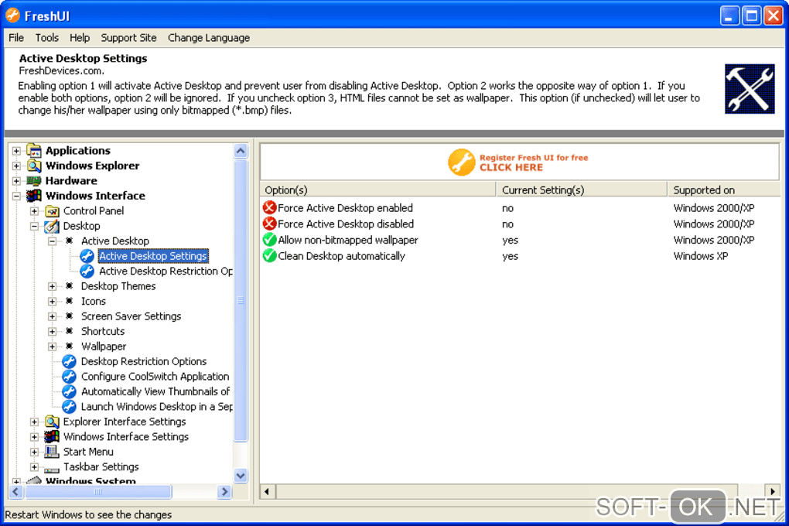Click the Windows Interface Settings flag icon
This screenshot has width=789, height=526.
pyautogui.click(x=52, y=437)
